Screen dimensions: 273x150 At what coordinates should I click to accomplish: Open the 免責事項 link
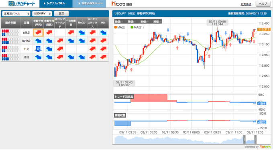tap(246, 4)
